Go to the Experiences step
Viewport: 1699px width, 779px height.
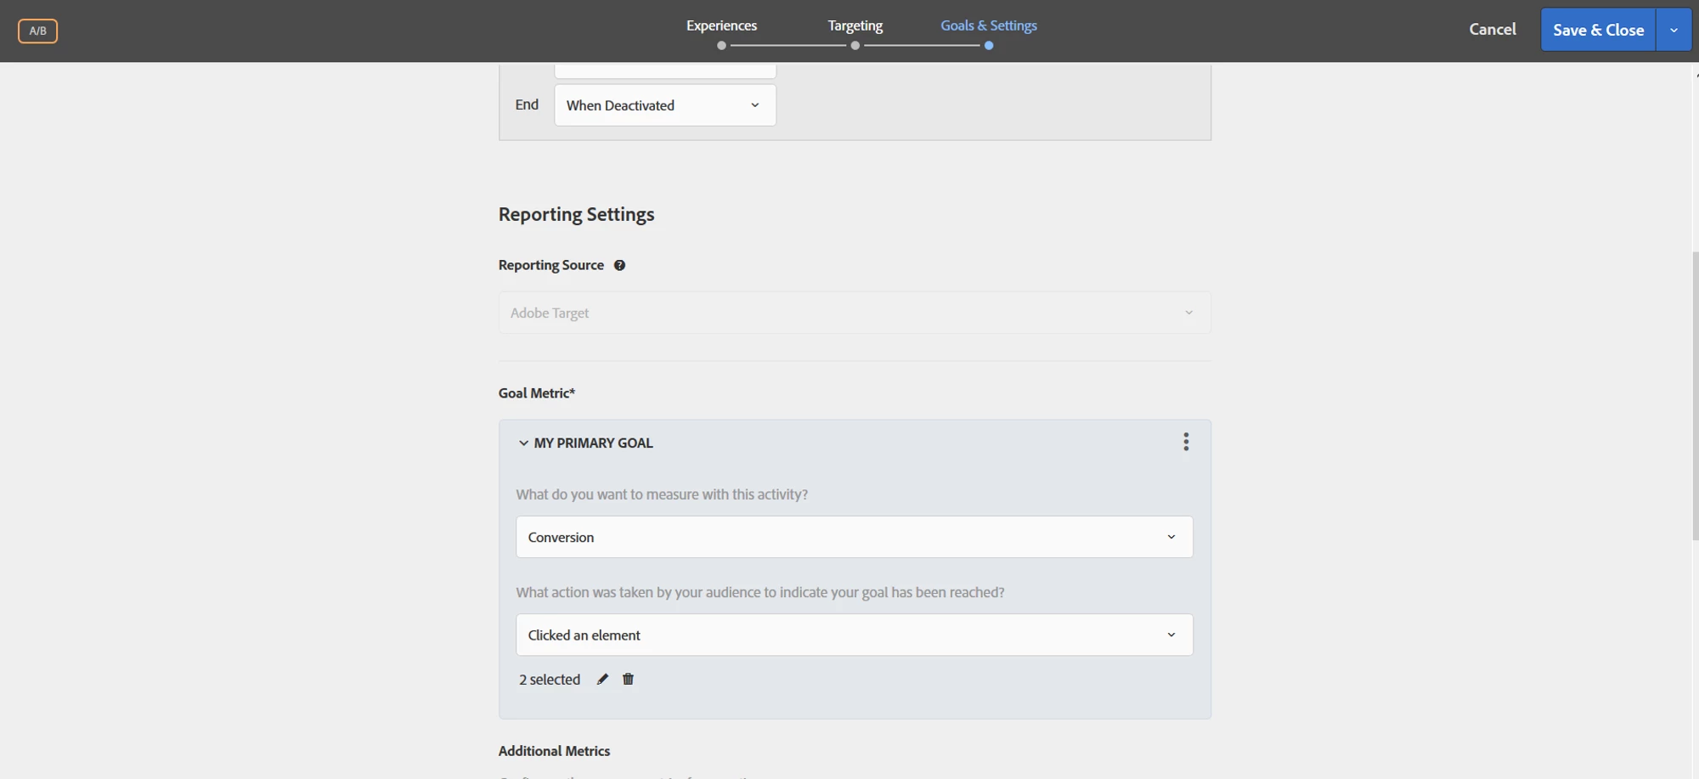point(721,25)
